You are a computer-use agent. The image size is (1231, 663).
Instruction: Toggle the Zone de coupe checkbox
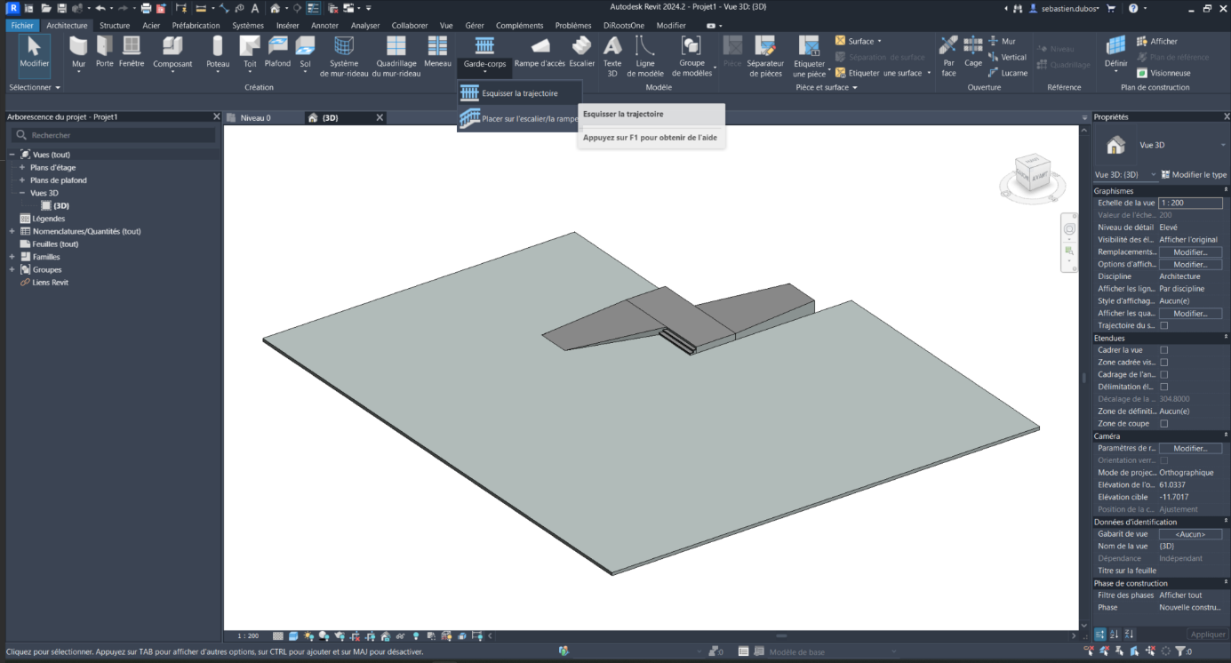pyautogui.click(x=1164, y=424)
